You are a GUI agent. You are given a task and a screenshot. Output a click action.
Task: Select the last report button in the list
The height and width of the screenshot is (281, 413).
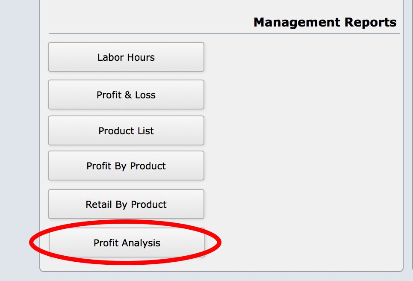(x=127, y=243)
